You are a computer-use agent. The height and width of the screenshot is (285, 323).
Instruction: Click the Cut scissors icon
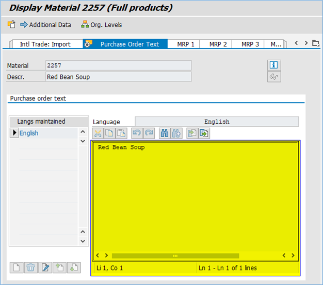(98, 133)
